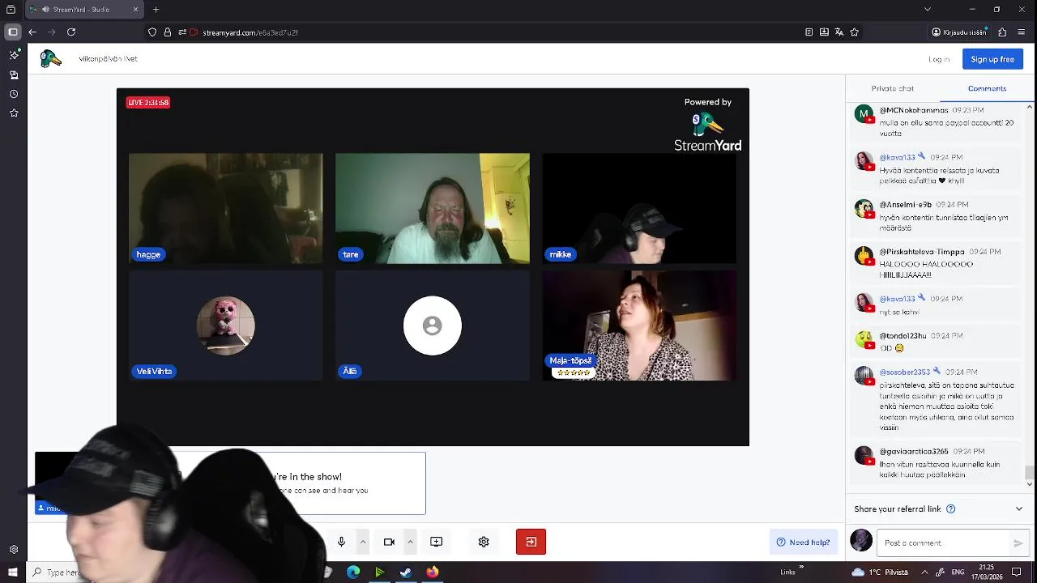Open the Windows Start button
The height and width of the screenshot is (583, 1037).
(13, 572)
